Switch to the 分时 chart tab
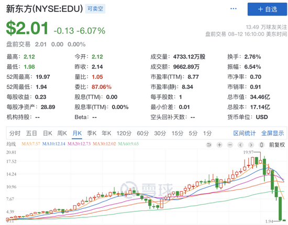Screen dimensions: 288x225 [x=15, y=133]
